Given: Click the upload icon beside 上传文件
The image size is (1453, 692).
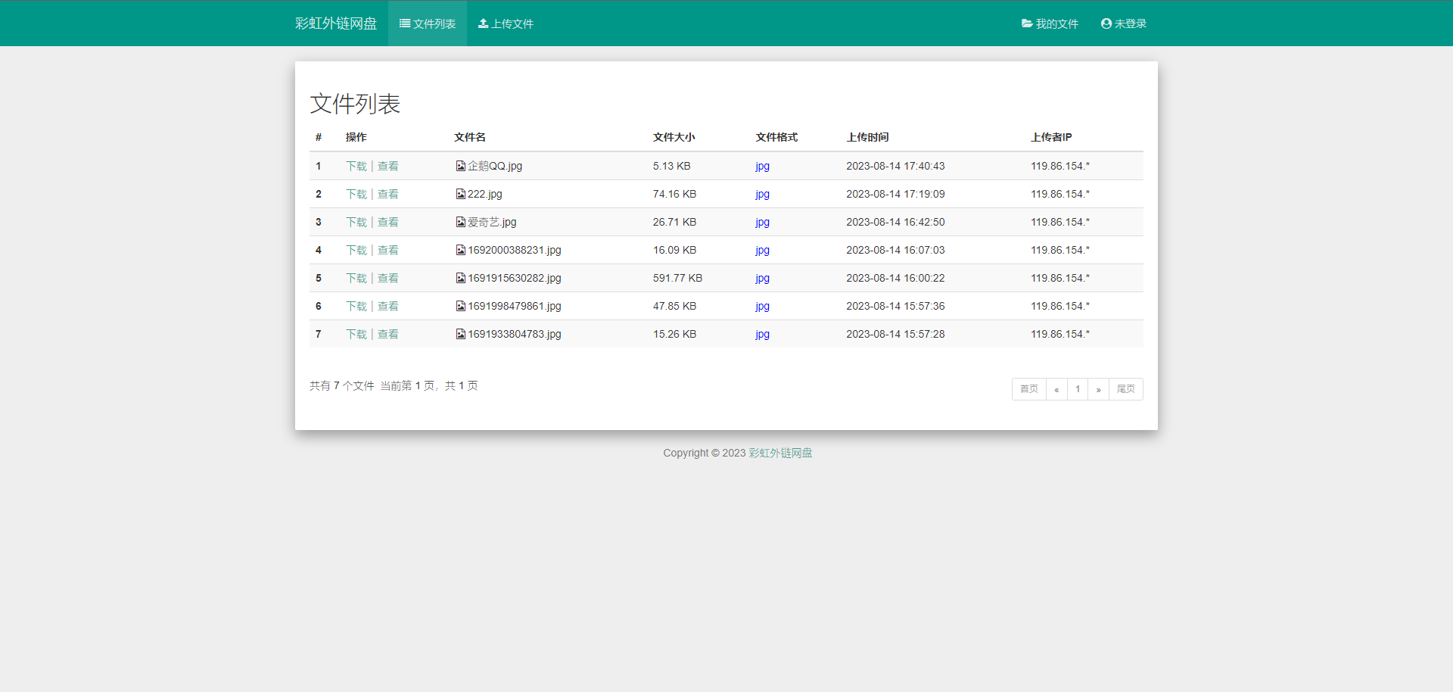Looking at the screenshot, I should point(483,23).
